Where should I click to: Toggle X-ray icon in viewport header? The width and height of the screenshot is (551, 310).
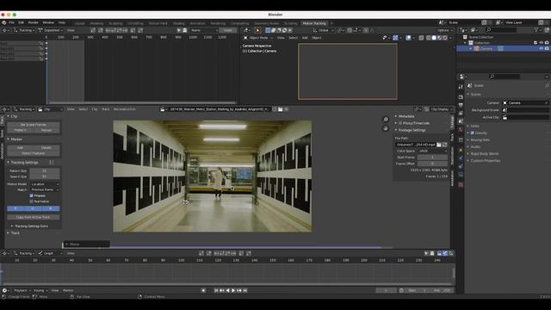[421, 38]
